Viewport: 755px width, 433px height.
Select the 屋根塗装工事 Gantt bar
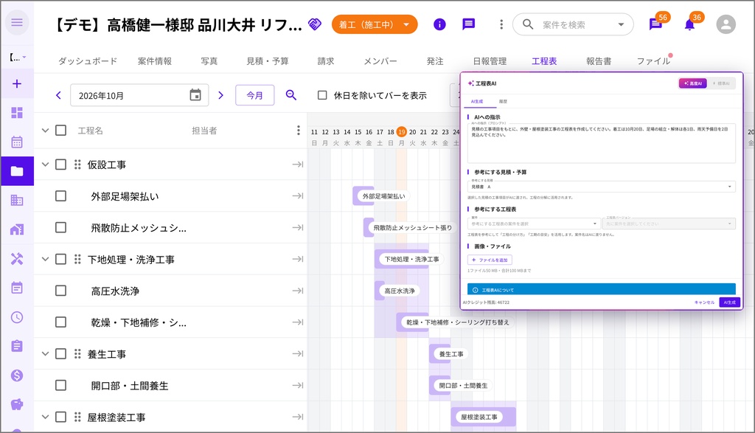pyautogui.click(x=484, y=417)
